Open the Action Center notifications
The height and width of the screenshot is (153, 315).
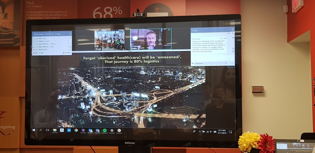pyautogui.click(x=230, y=132)
